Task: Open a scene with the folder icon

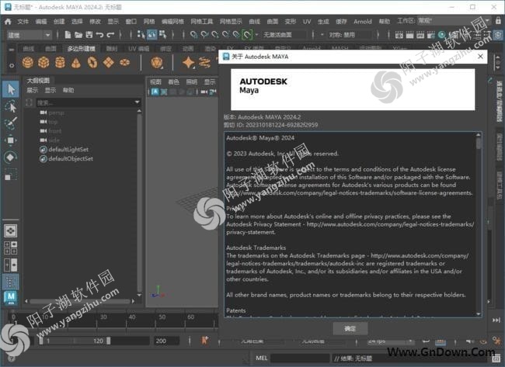Action: [x=78, y=34]
